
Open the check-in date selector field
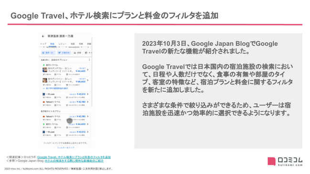52,47
